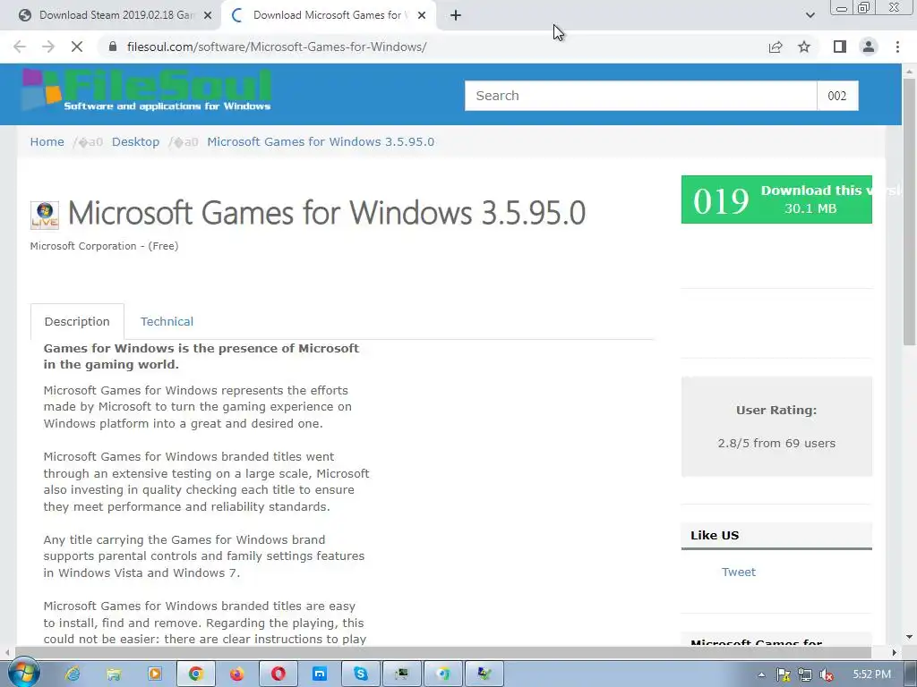Launch Internet Explorer from taskbar
This screenshot has height=687, width=917.
coord(73,674)
